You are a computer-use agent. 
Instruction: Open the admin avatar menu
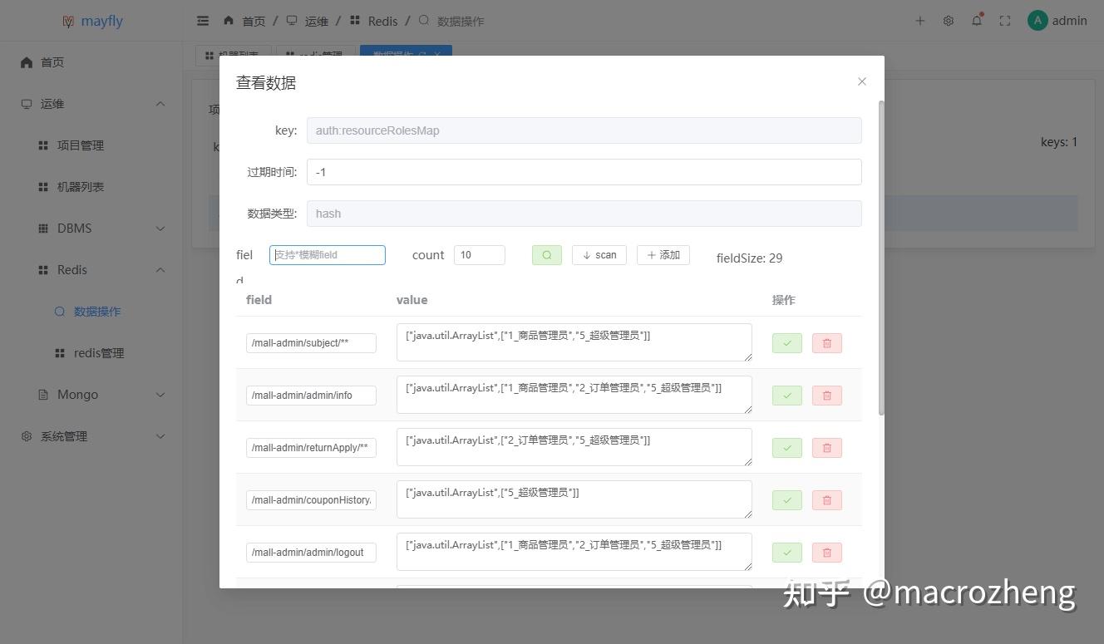pyautogui.click(x=1037, y=20)
